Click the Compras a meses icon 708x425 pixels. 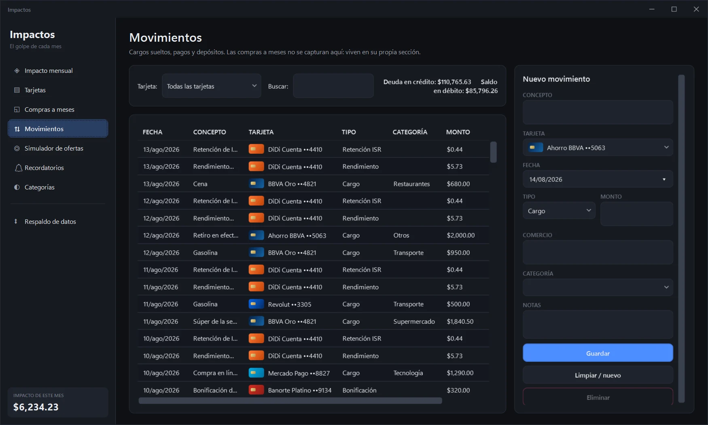click(17, 110)
